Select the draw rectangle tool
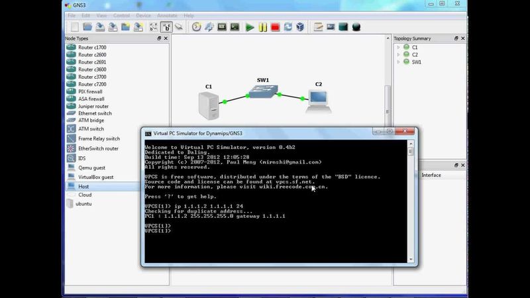The height and width of the screenshot is (298, 530). tap(343, 27)
